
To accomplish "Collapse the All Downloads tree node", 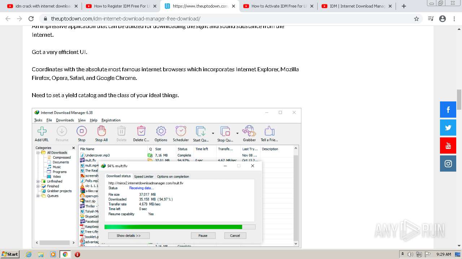I will (x=38, y=153).
